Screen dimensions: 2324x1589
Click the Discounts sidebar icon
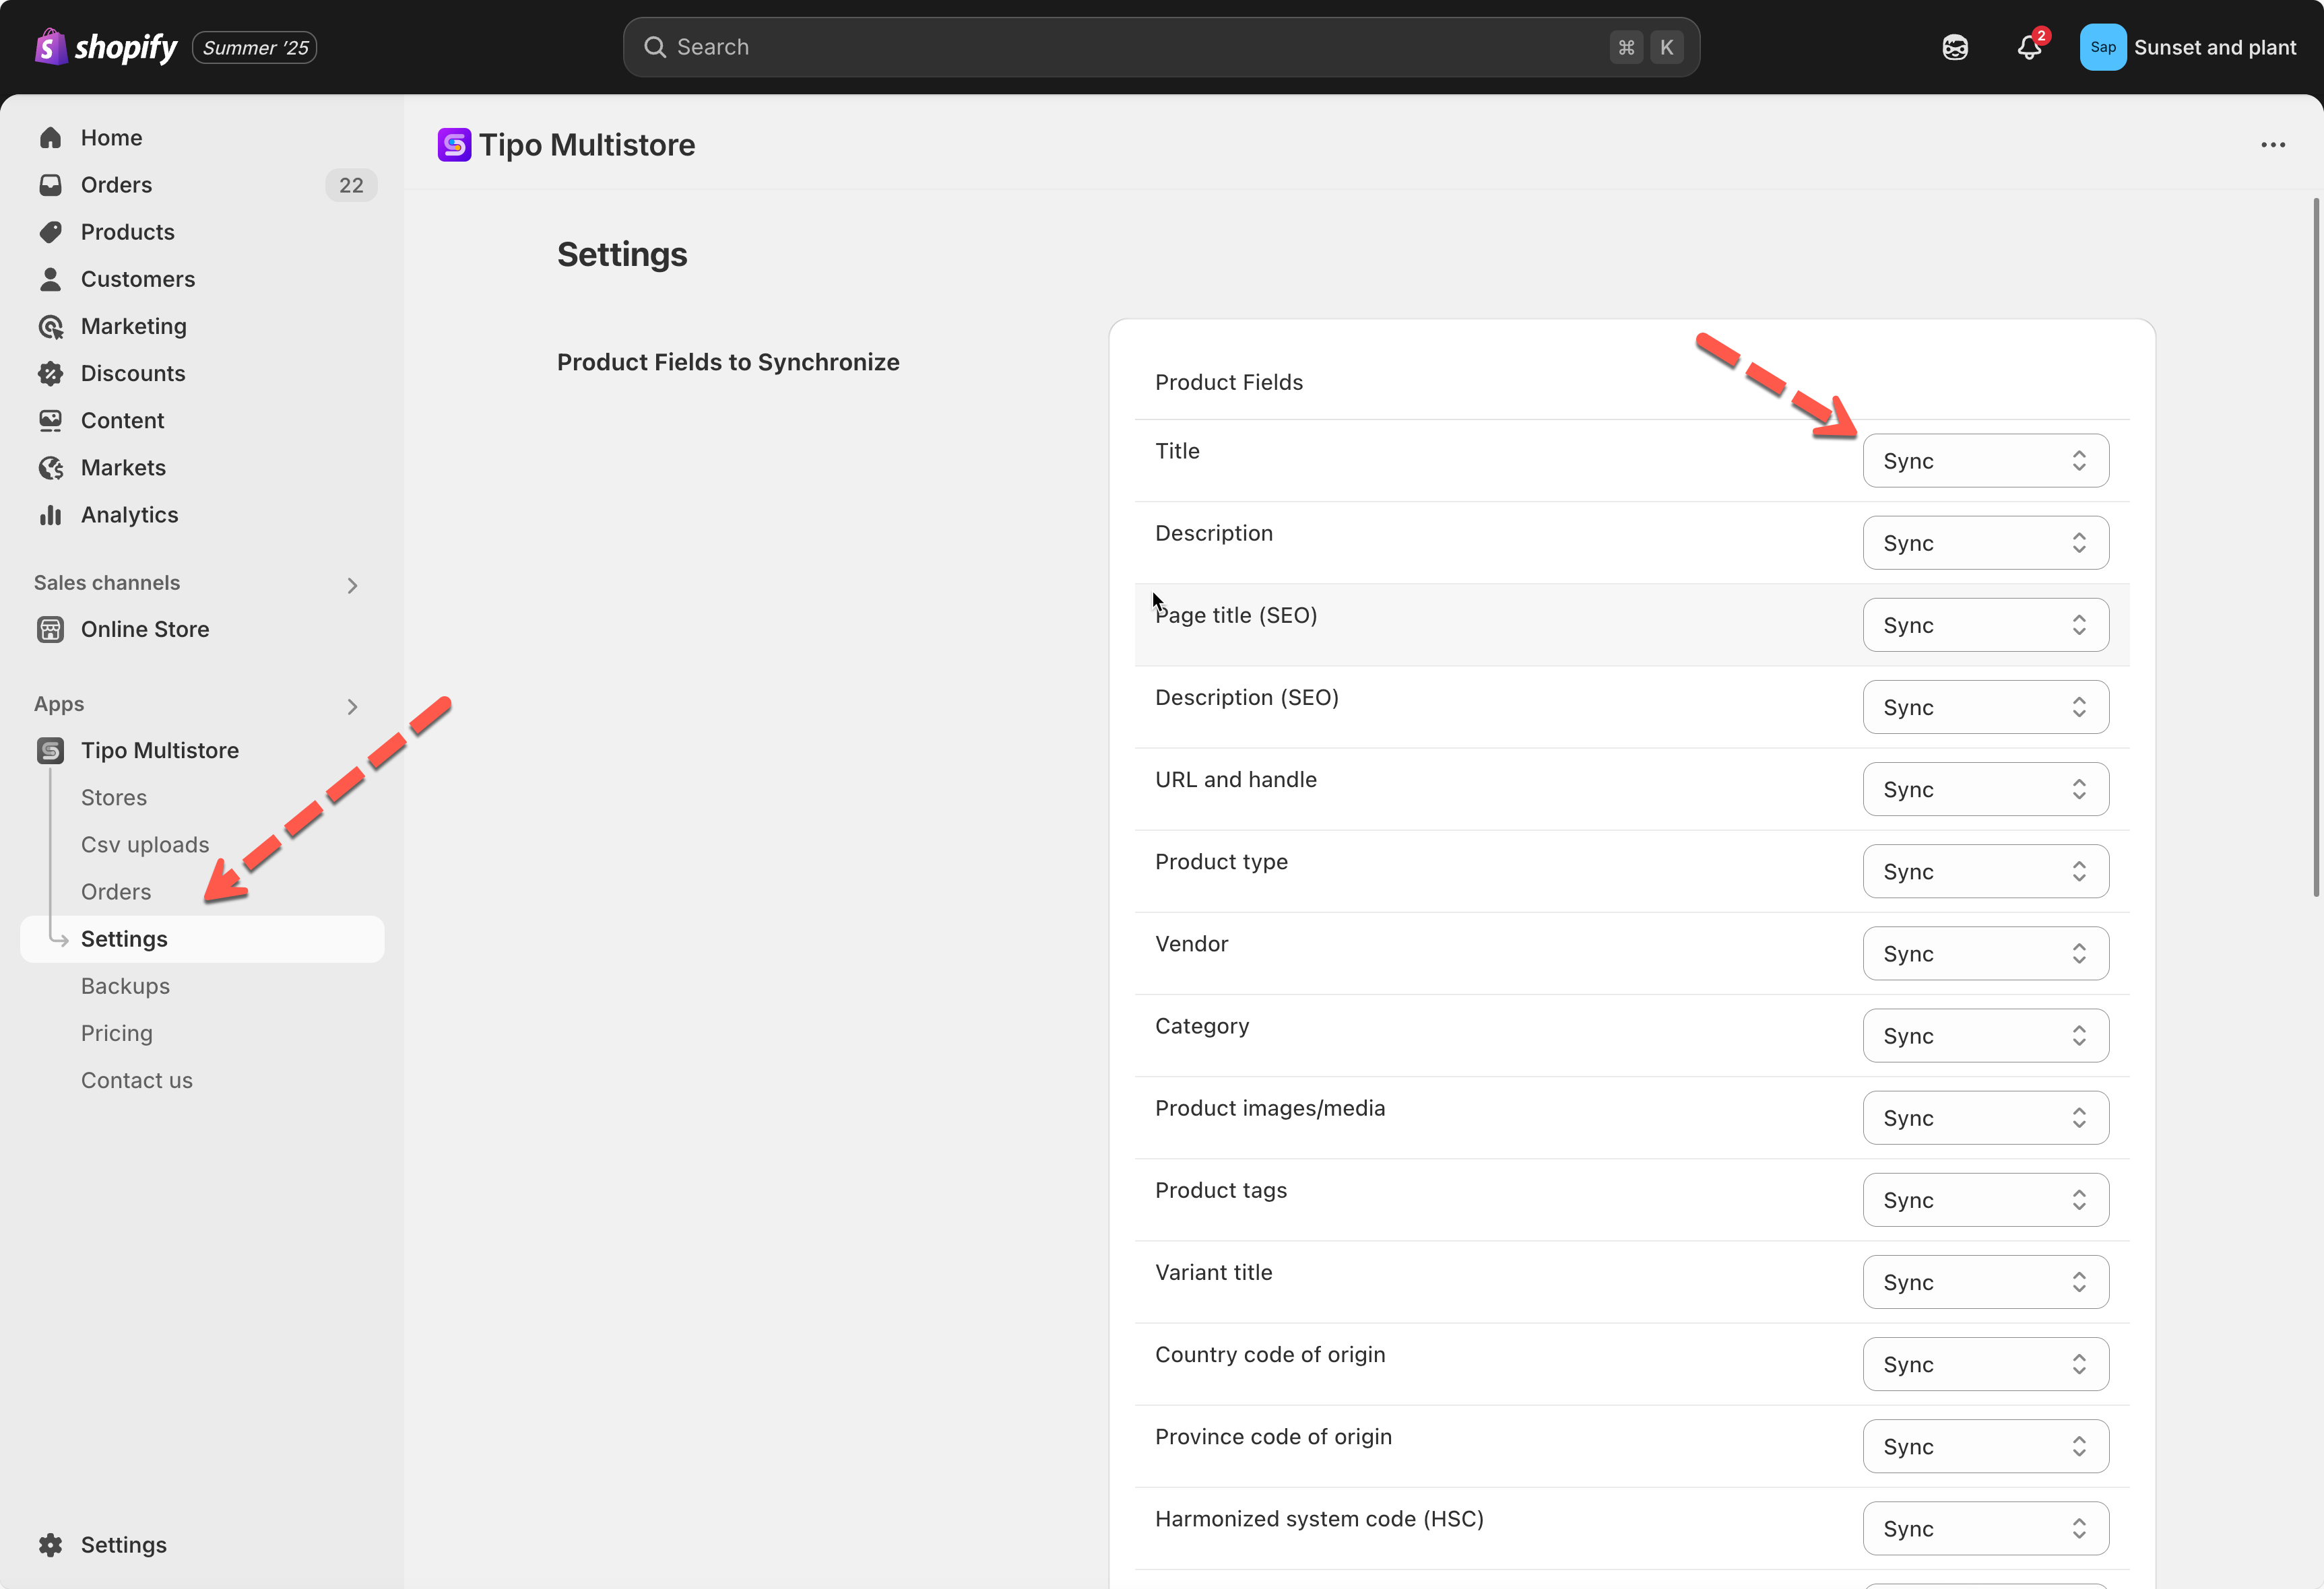click(x=51, y=374)
